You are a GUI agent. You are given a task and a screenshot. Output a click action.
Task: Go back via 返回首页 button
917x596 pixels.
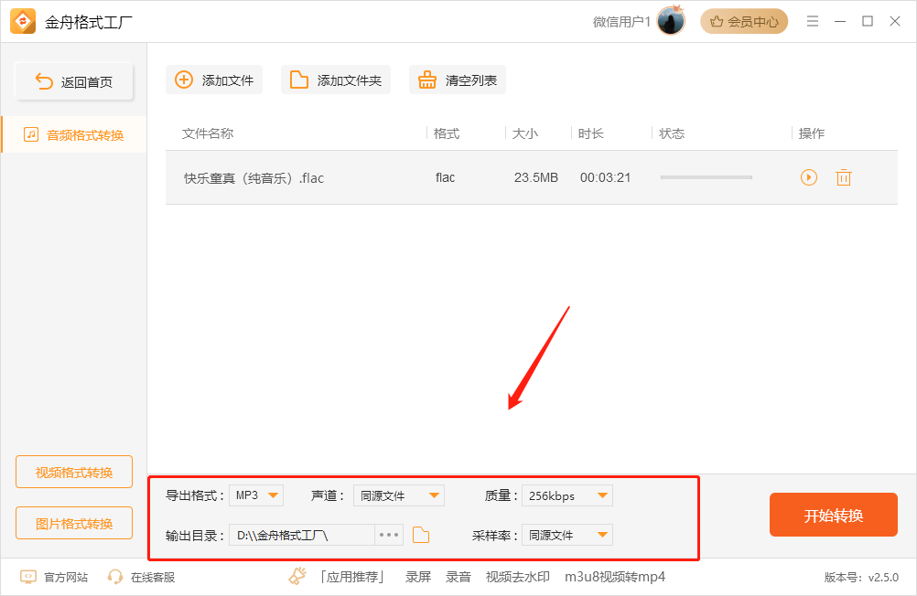[x=74, y=81]
